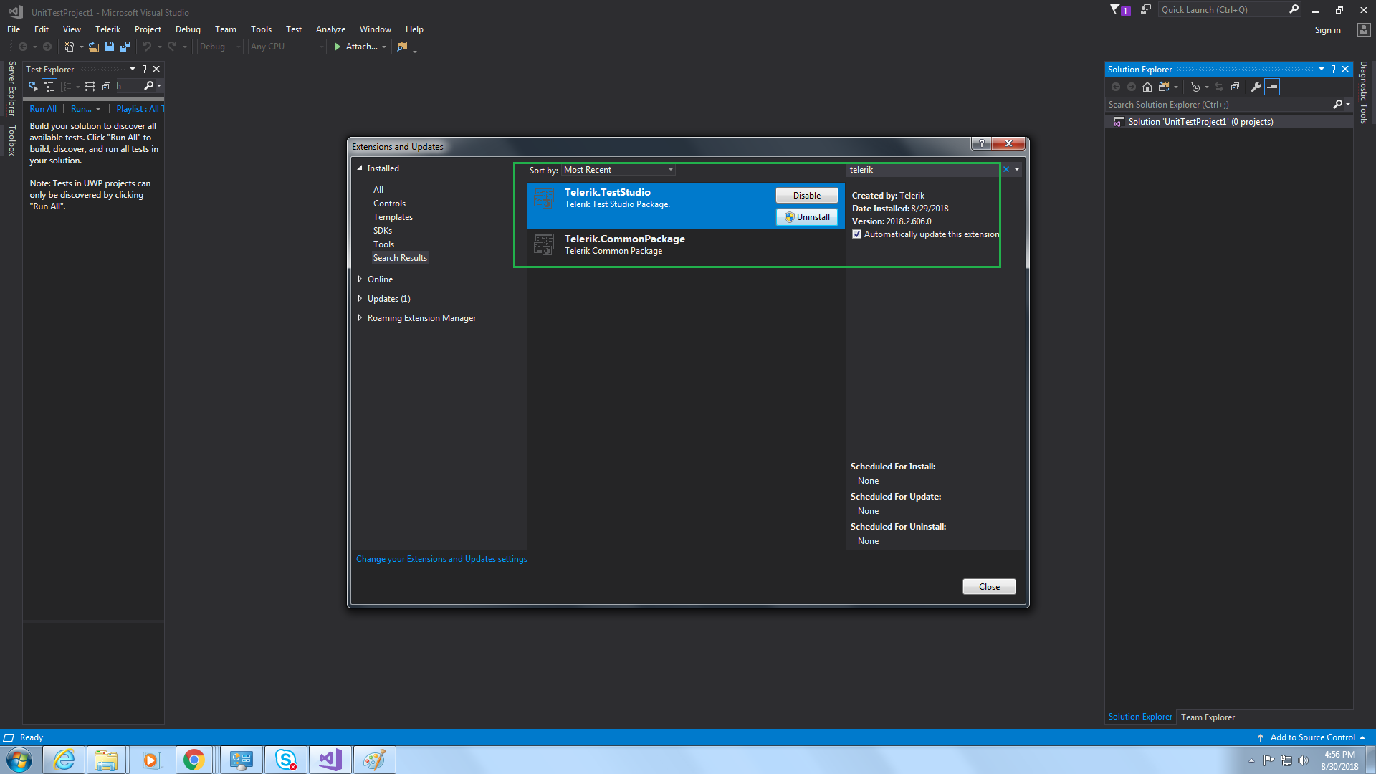Click Run All in Test Explorer
The width and height of the screenshot is (1376, 774).
pos(43,109)
